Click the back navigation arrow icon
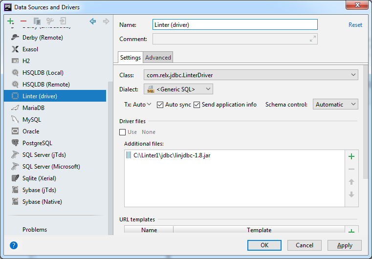The width and height of the screenshot is (372, 259). 93,22
